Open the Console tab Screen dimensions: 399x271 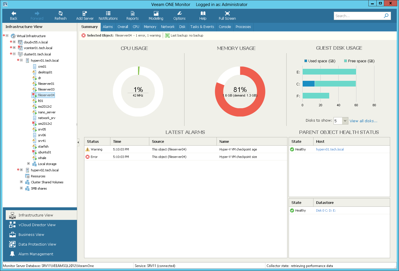click(225, 27)
